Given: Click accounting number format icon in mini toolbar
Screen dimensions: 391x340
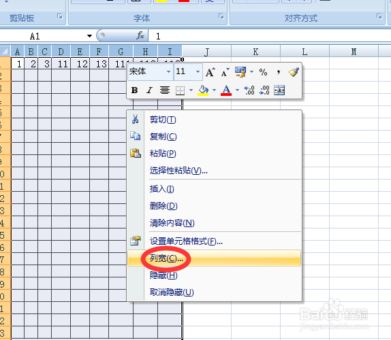Looking at the screenshot, I should pyautogui.click(x=240, y=72).
